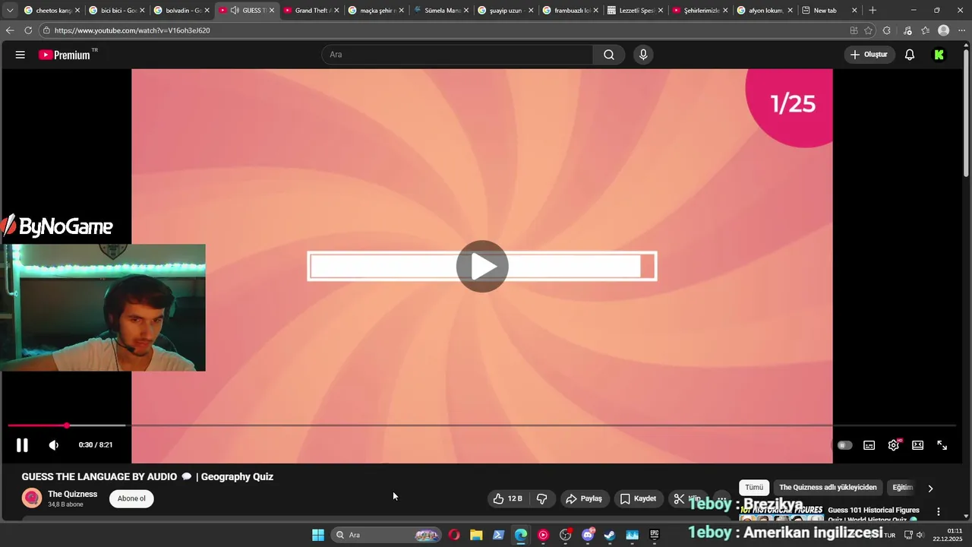Open The Quizness channel avatar
Screen dimensions: 972x547
32,498
